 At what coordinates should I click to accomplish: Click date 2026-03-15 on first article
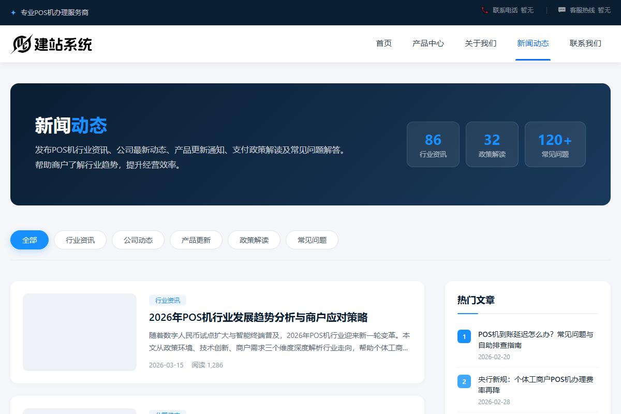166,365
